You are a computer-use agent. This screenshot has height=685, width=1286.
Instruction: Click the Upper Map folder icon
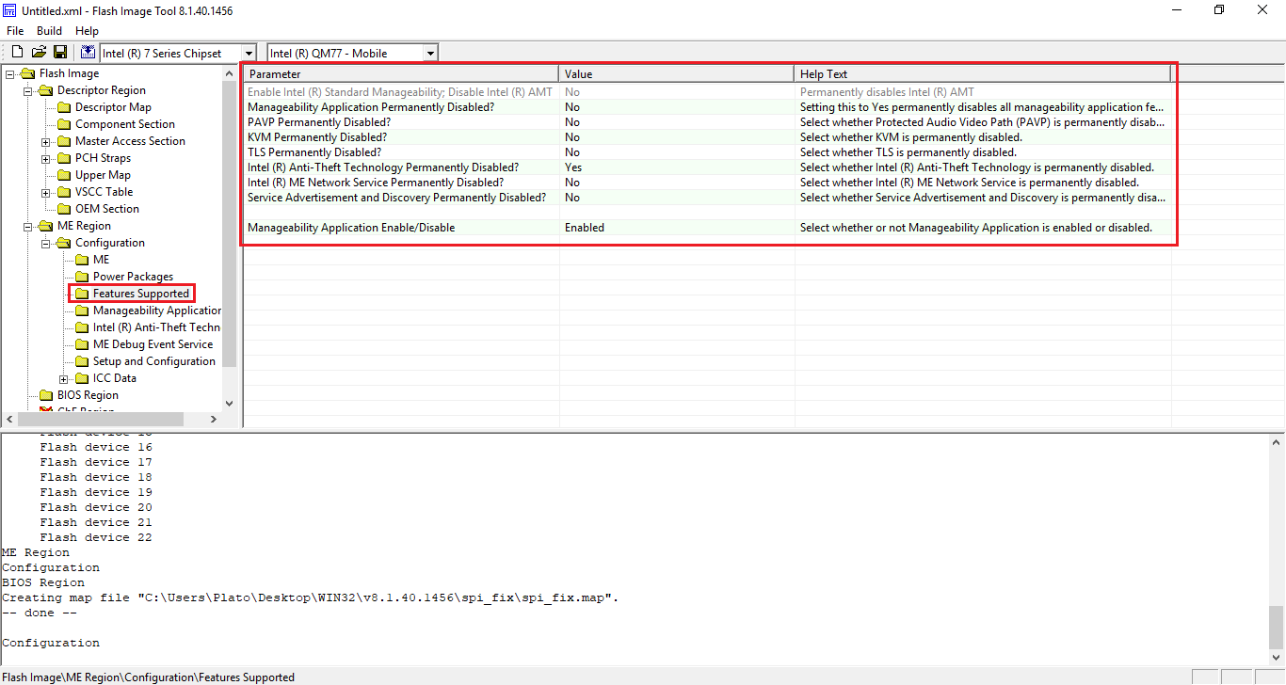point(64,175)
